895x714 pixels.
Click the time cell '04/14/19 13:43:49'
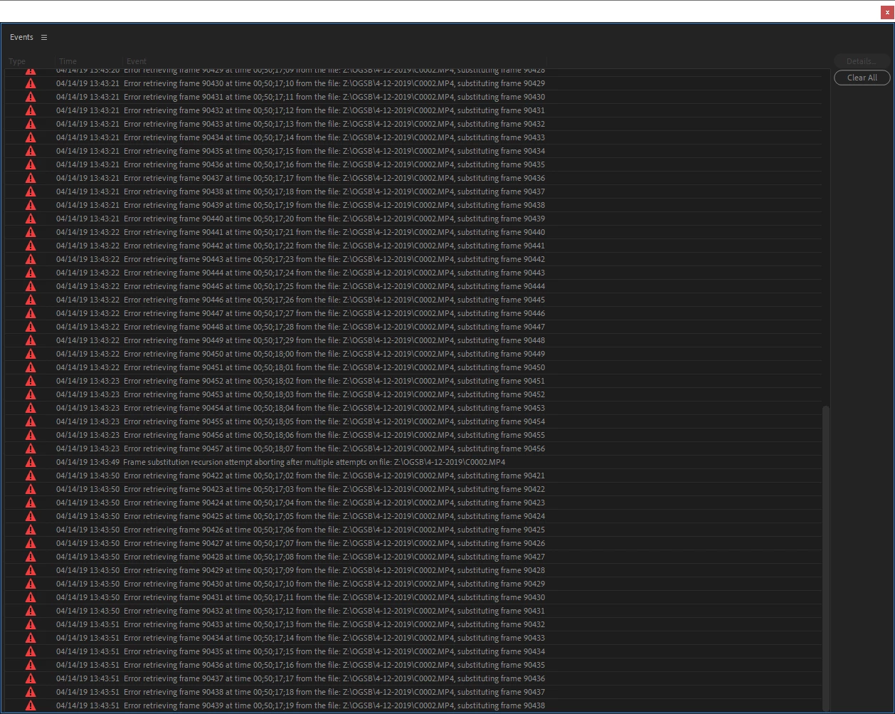coord(88,462)
